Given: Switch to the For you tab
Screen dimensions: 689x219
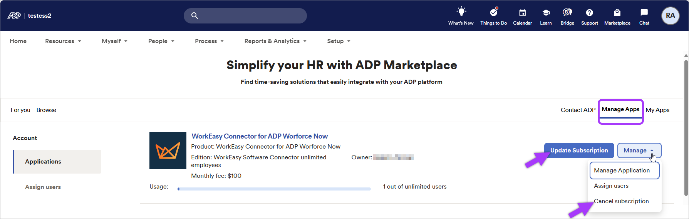Looking at the screenshot, I should pos(20,110).
